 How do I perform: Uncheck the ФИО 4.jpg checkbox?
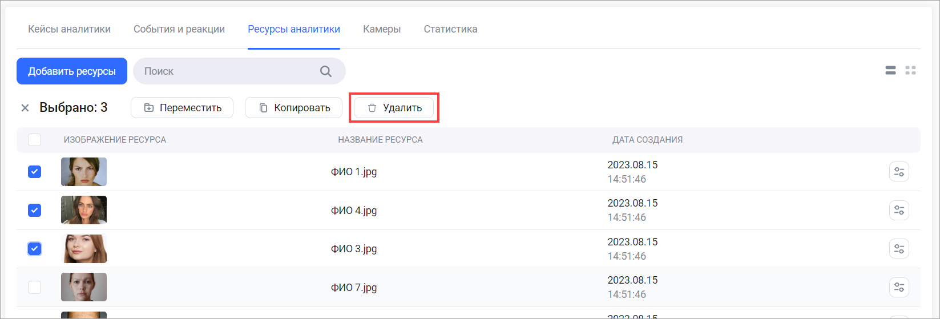(x=35, y=211)
